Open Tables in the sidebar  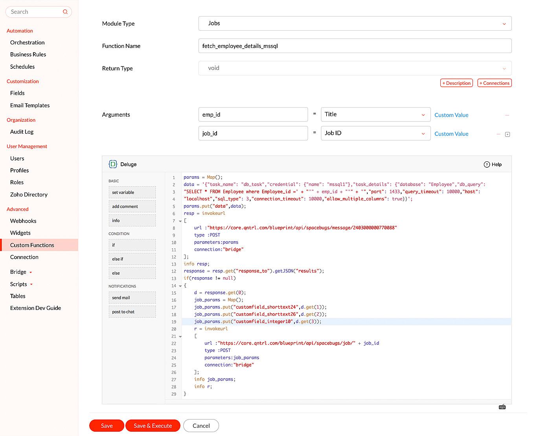point(18,296)
